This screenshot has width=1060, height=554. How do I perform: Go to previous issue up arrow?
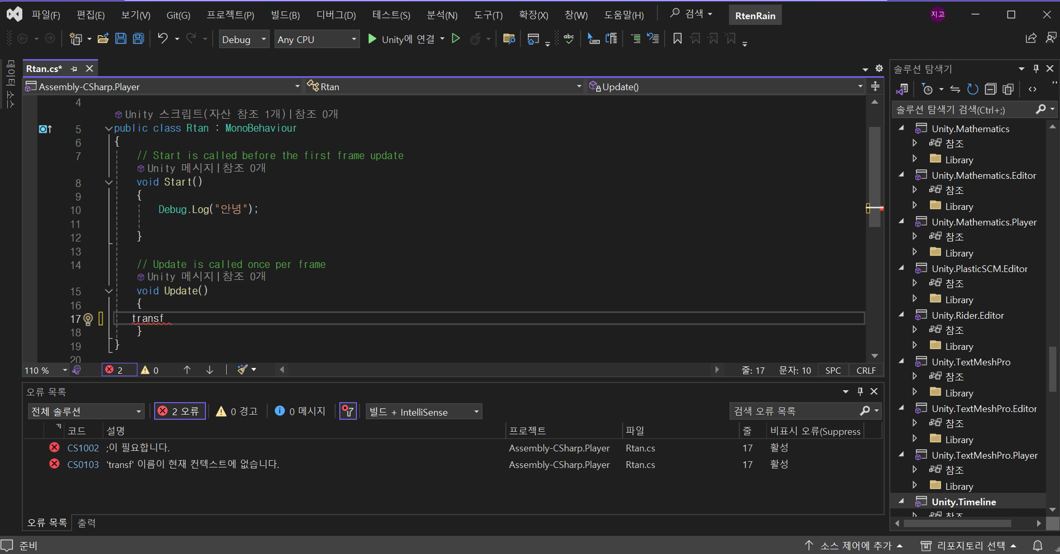[187, 370]
